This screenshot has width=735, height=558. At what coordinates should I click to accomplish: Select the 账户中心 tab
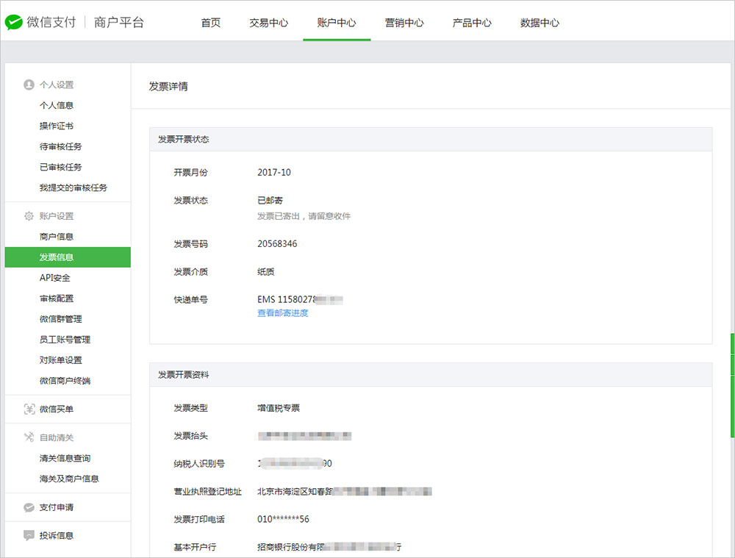point(337,23)
